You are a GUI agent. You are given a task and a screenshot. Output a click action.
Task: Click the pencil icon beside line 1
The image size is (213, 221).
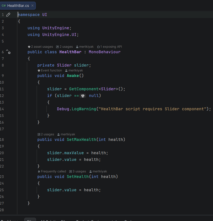[x=8, y=15]
